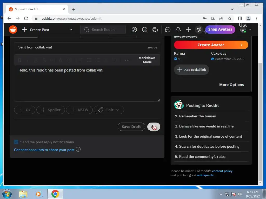
Task: Click into the post body text area
Action: [87, 83]
